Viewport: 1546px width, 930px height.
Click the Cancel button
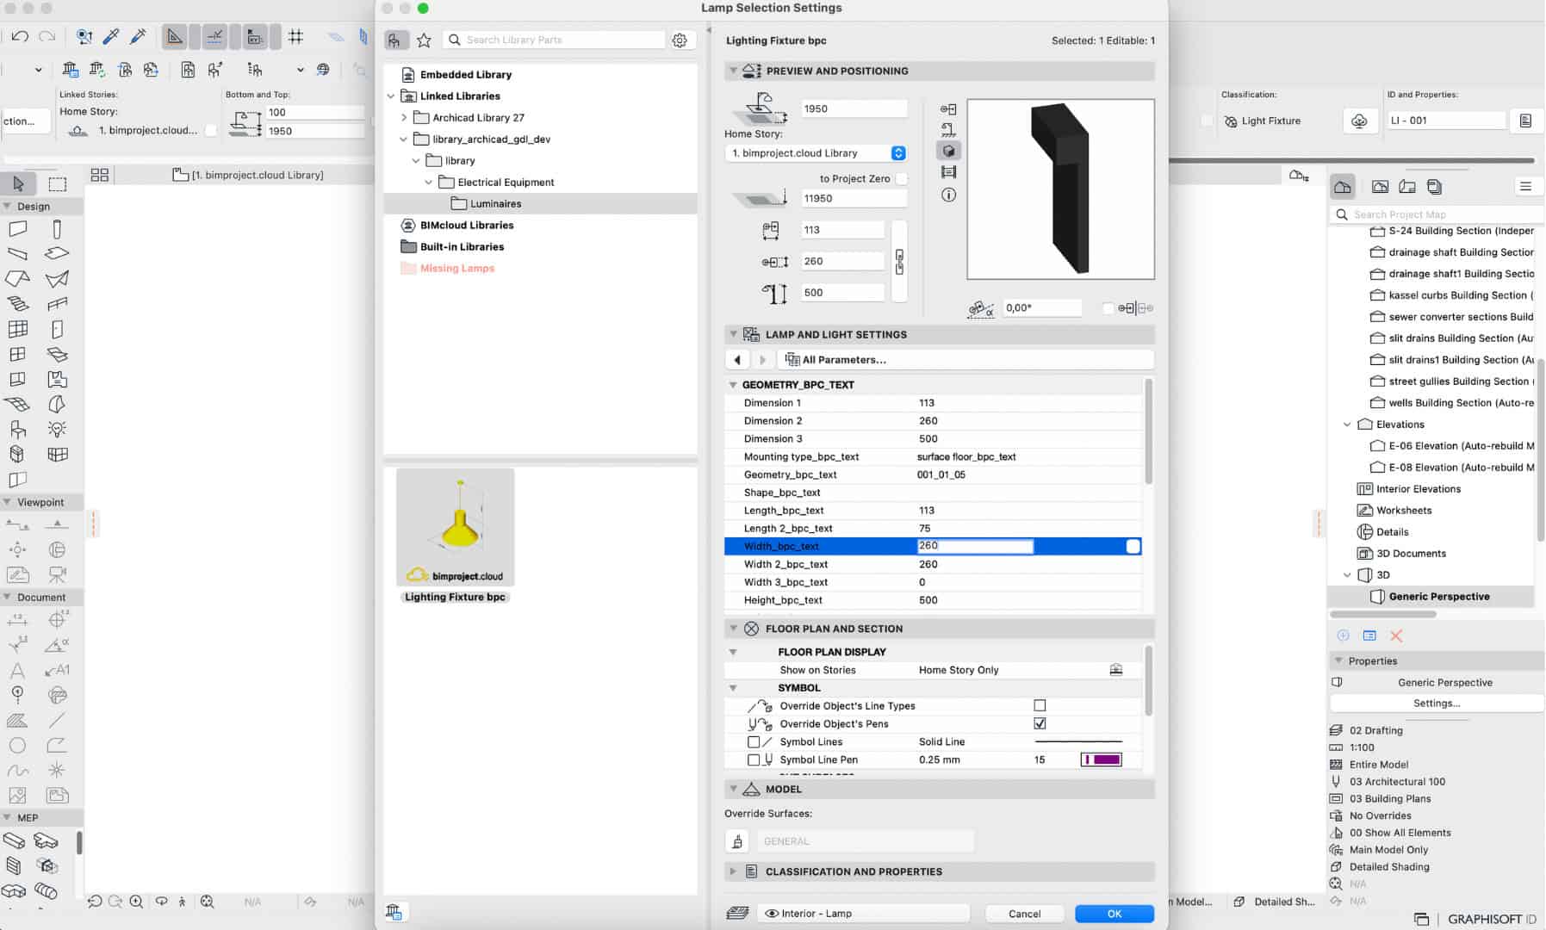(1024, 914)
